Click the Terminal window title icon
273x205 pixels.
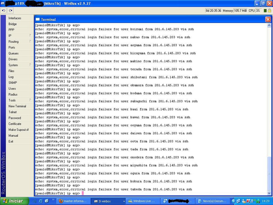38,19
